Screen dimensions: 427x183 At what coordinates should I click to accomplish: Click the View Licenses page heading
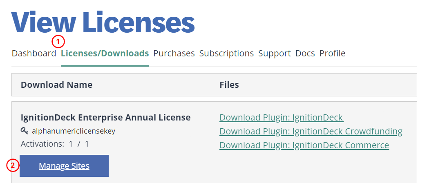[103, 22]
